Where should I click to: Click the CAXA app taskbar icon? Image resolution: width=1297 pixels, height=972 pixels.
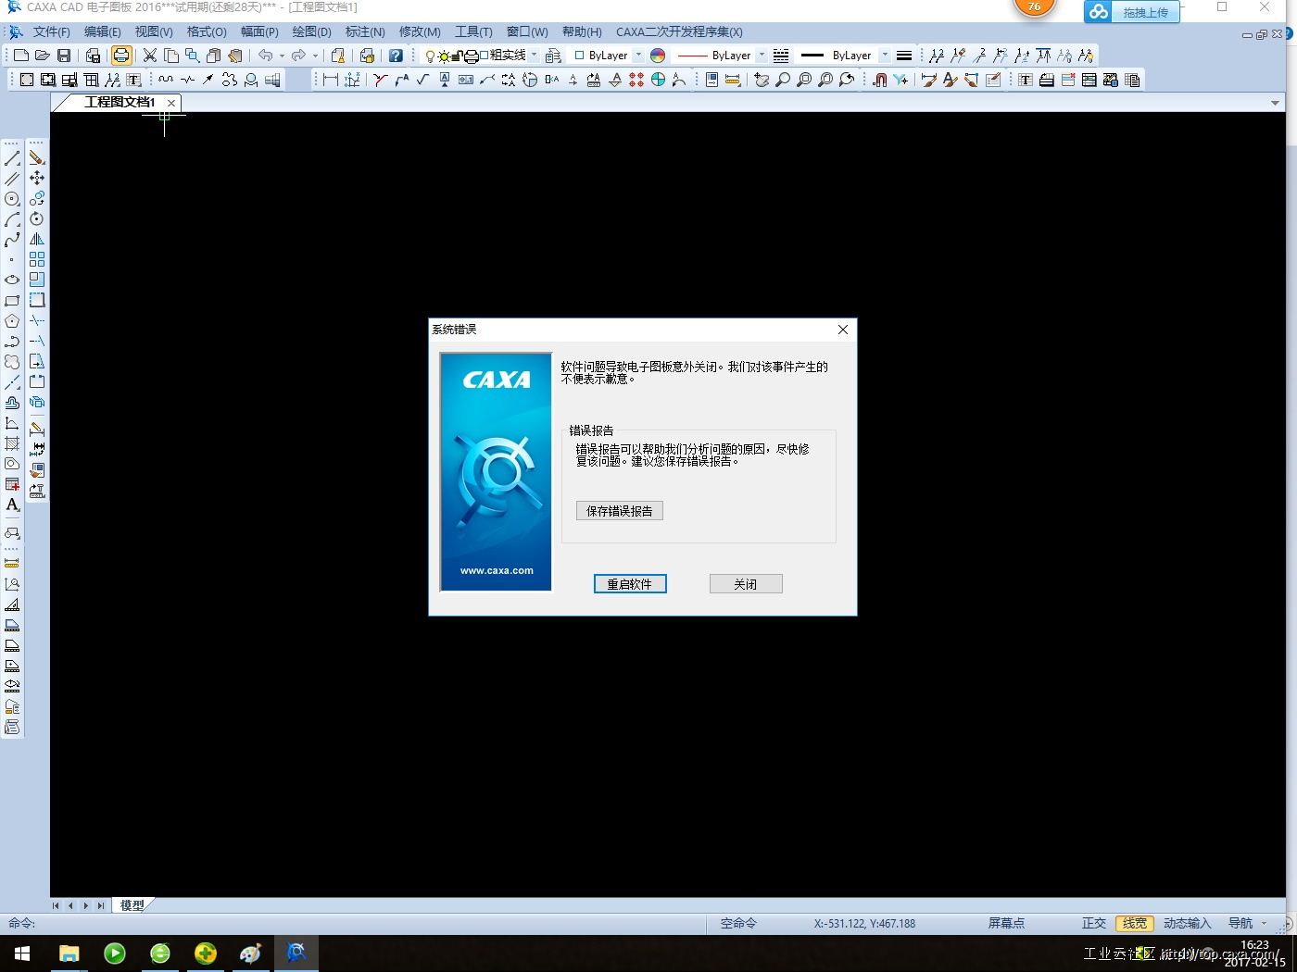click(296, 953)
